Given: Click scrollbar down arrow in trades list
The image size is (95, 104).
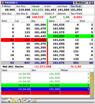Looking at the screenshot, I should pyautogui.click(x=92, y=96).
